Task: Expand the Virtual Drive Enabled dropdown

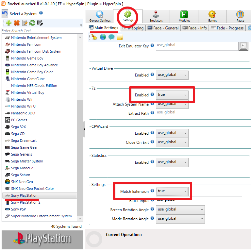Action: click(x=172, y=75)
